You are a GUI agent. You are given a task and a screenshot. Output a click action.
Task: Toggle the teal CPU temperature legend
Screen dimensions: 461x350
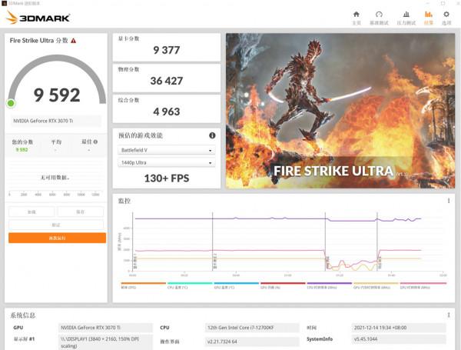(190, 285)
